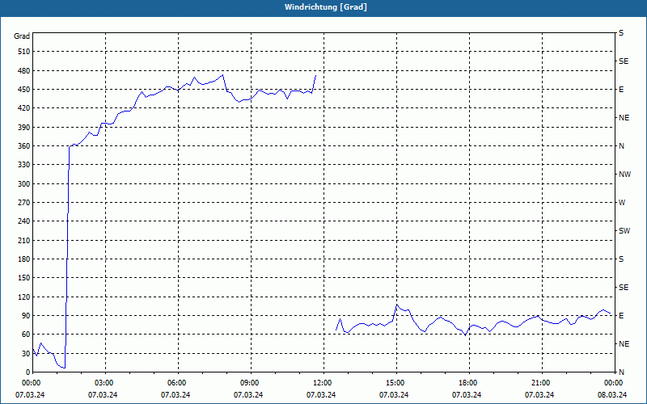Click the 420 y-axis value
Image resolution: width=647 pixels, height=404 pixels.
coord(24,108)
